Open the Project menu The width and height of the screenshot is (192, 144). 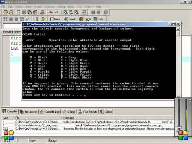click(x=38, y=7)
